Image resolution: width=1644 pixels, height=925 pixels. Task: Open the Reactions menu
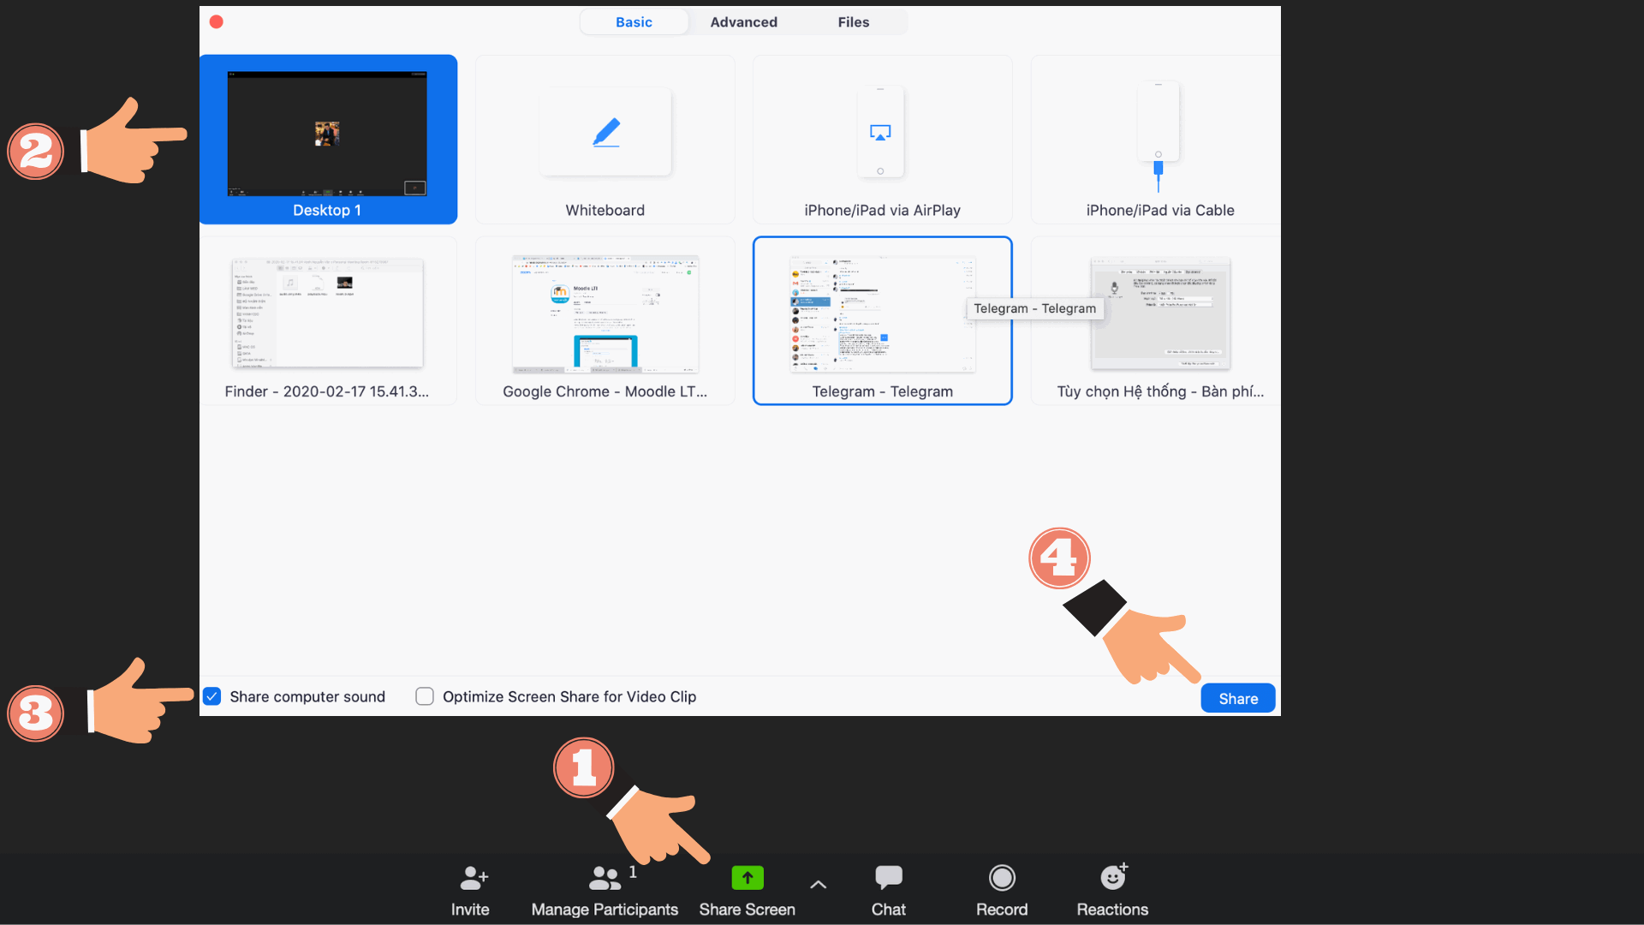tap(1112, 891)
